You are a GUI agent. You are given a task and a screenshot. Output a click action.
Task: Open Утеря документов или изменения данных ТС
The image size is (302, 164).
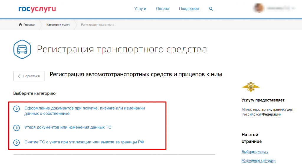(68, 127)
